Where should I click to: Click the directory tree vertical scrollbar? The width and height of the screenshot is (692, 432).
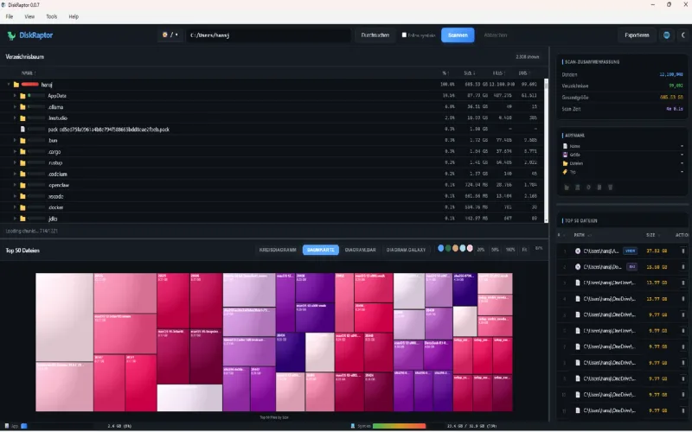(x=546, y=150)
